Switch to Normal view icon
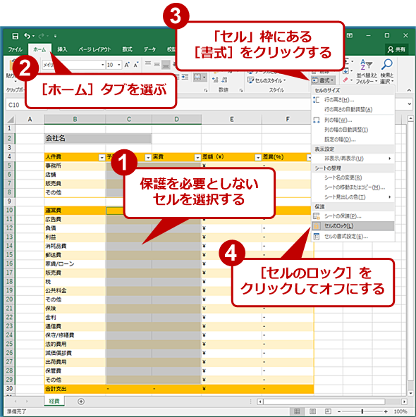The height and width of the screenshot is (417, 416). pyautogui.click(x=298, y=411)
